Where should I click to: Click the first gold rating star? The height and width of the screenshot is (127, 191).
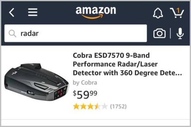[x=76, y=106]
